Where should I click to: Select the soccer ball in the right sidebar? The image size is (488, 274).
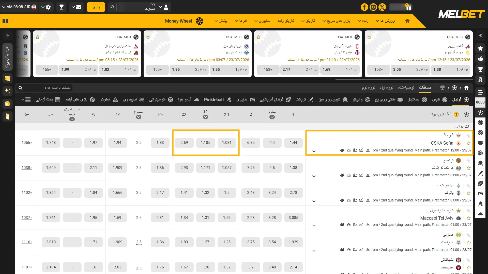tap(480, 112)
